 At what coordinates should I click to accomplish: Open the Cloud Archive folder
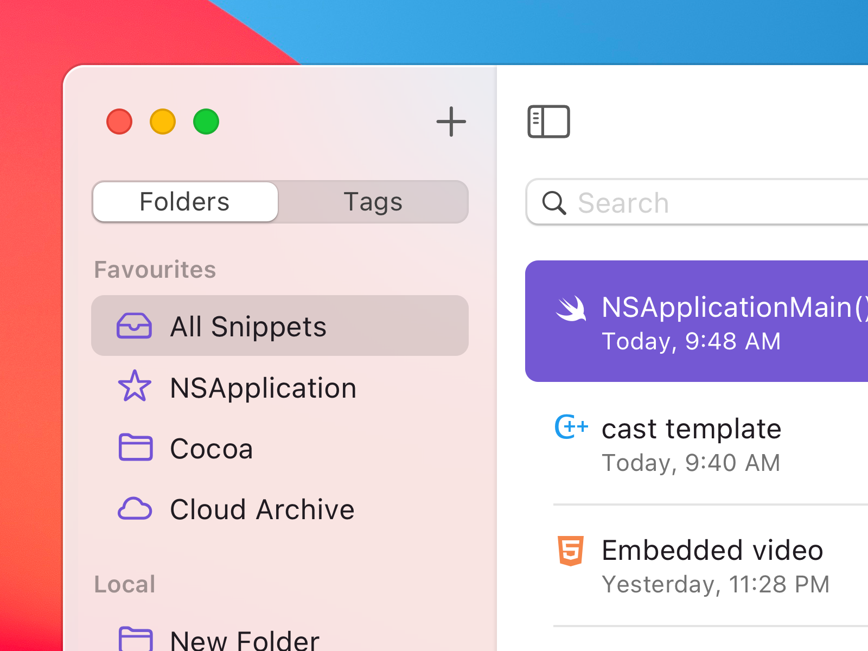[x=280, y=509]
